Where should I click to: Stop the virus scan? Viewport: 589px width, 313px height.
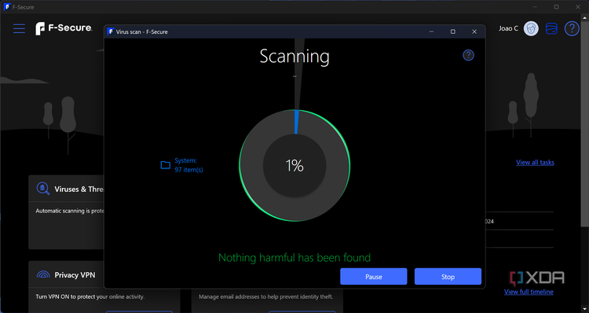tap(448, 277)
